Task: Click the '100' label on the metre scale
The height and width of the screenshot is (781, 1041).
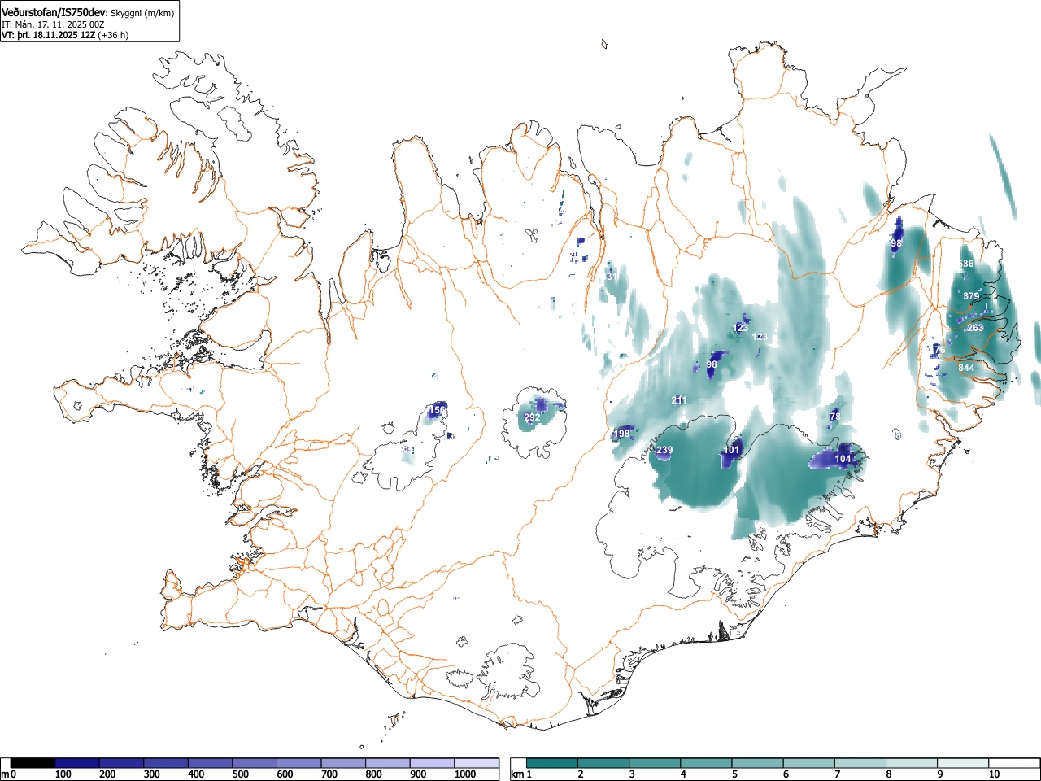Action: pos(63,774)
